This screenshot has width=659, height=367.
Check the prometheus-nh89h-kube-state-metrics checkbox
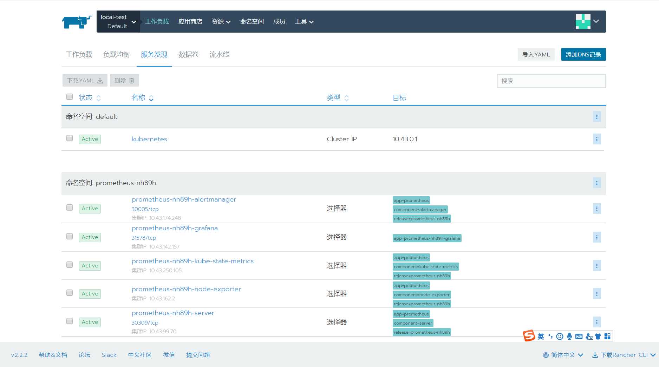(x=70, y=265)
